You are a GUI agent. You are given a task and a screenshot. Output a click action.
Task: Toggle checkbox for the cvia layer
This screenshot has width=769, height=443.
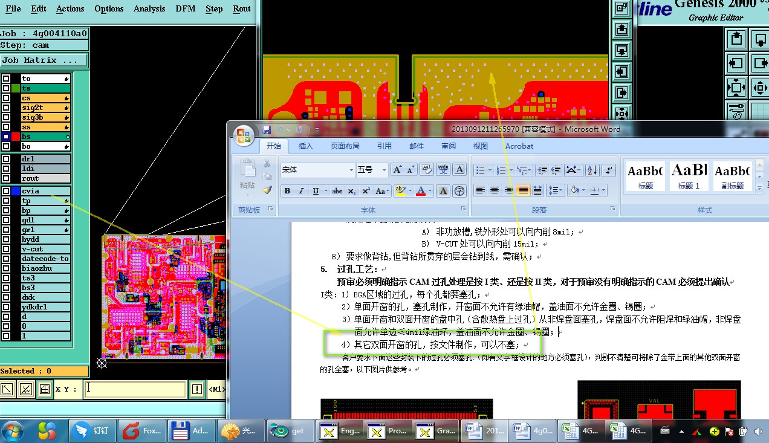(x=5, y=191)
